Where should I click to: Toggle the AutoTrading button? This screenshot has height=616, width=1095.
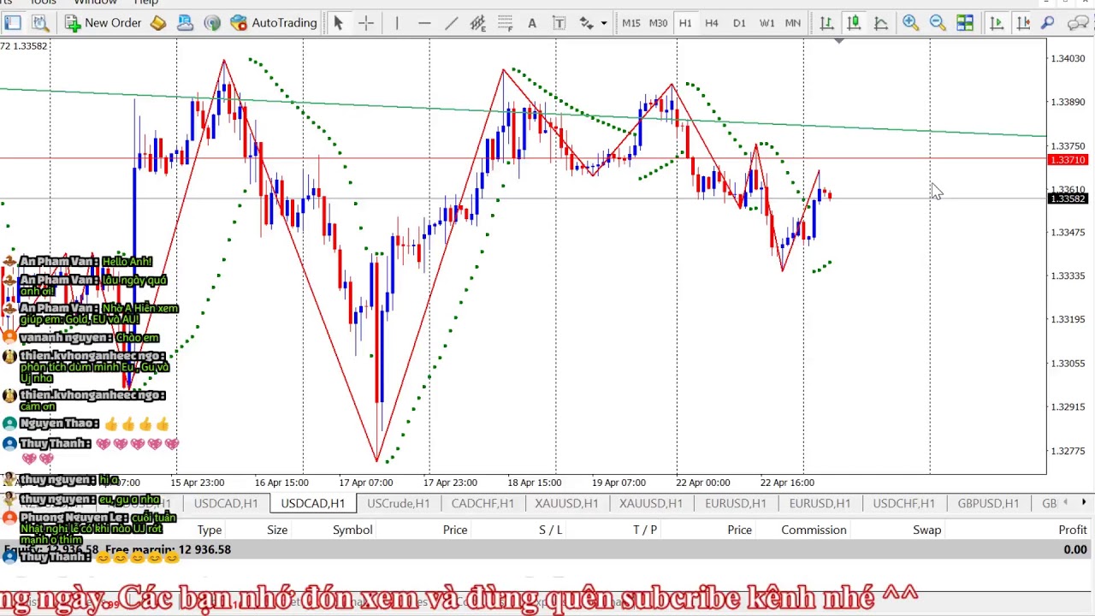(275, 23)
